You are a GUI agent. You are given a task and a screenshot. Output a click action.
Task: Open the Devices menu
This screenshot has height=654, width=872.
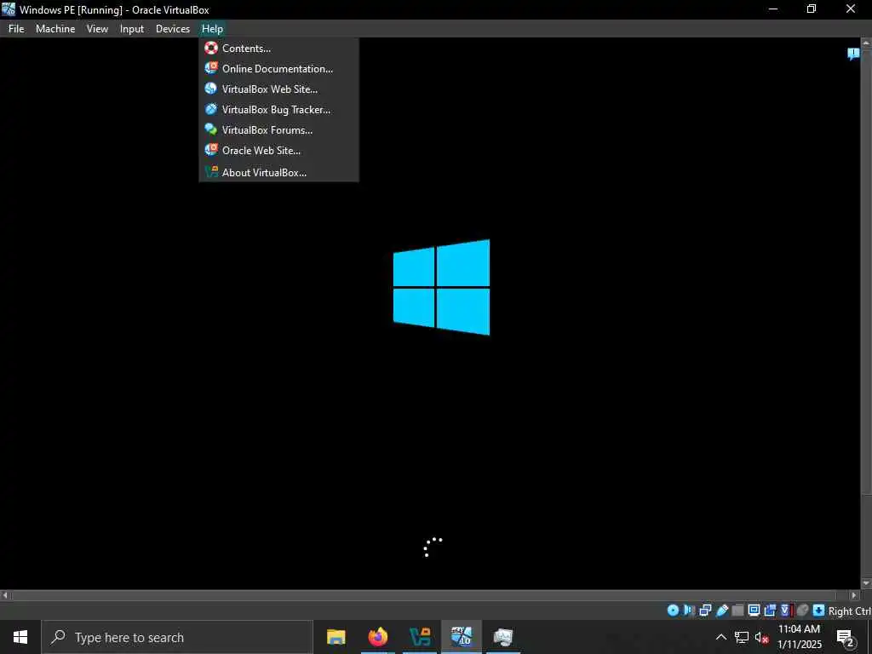[172, 29]
